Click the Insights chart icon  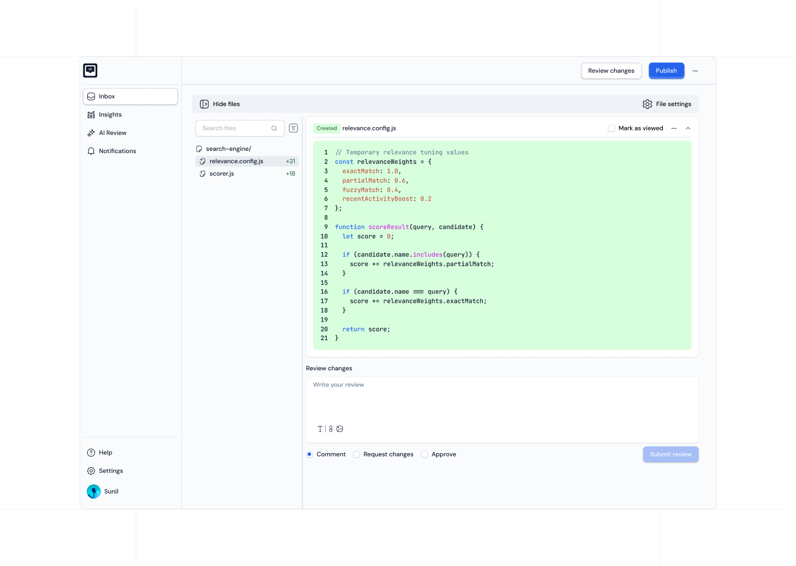(91, 114)
